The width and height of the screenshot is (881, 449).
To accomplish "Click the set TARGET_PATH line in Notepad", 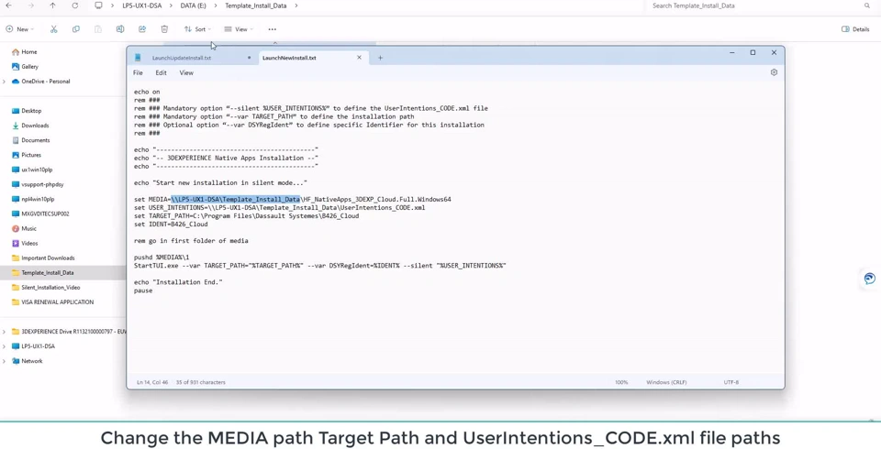I will [246, 216].
